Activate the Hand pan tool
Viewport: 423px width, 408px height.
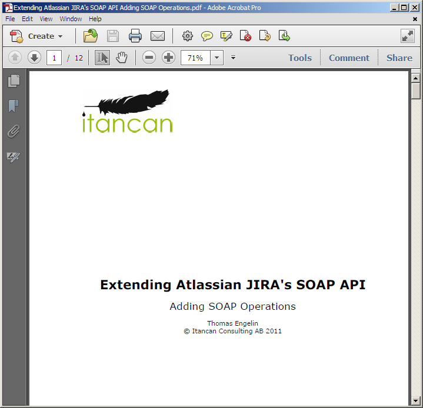pyautogui.click(x=122, y=58)
